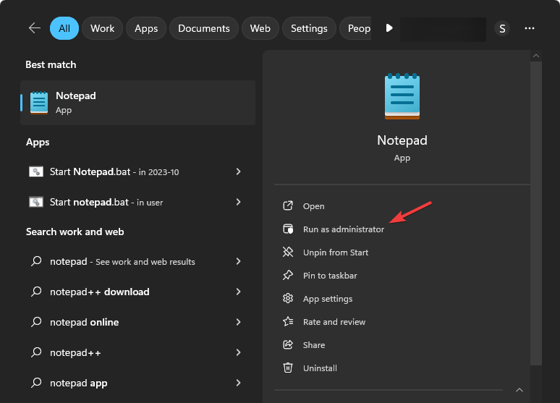Switch to the Documents filter tab
560x403 pixels.
204,28
